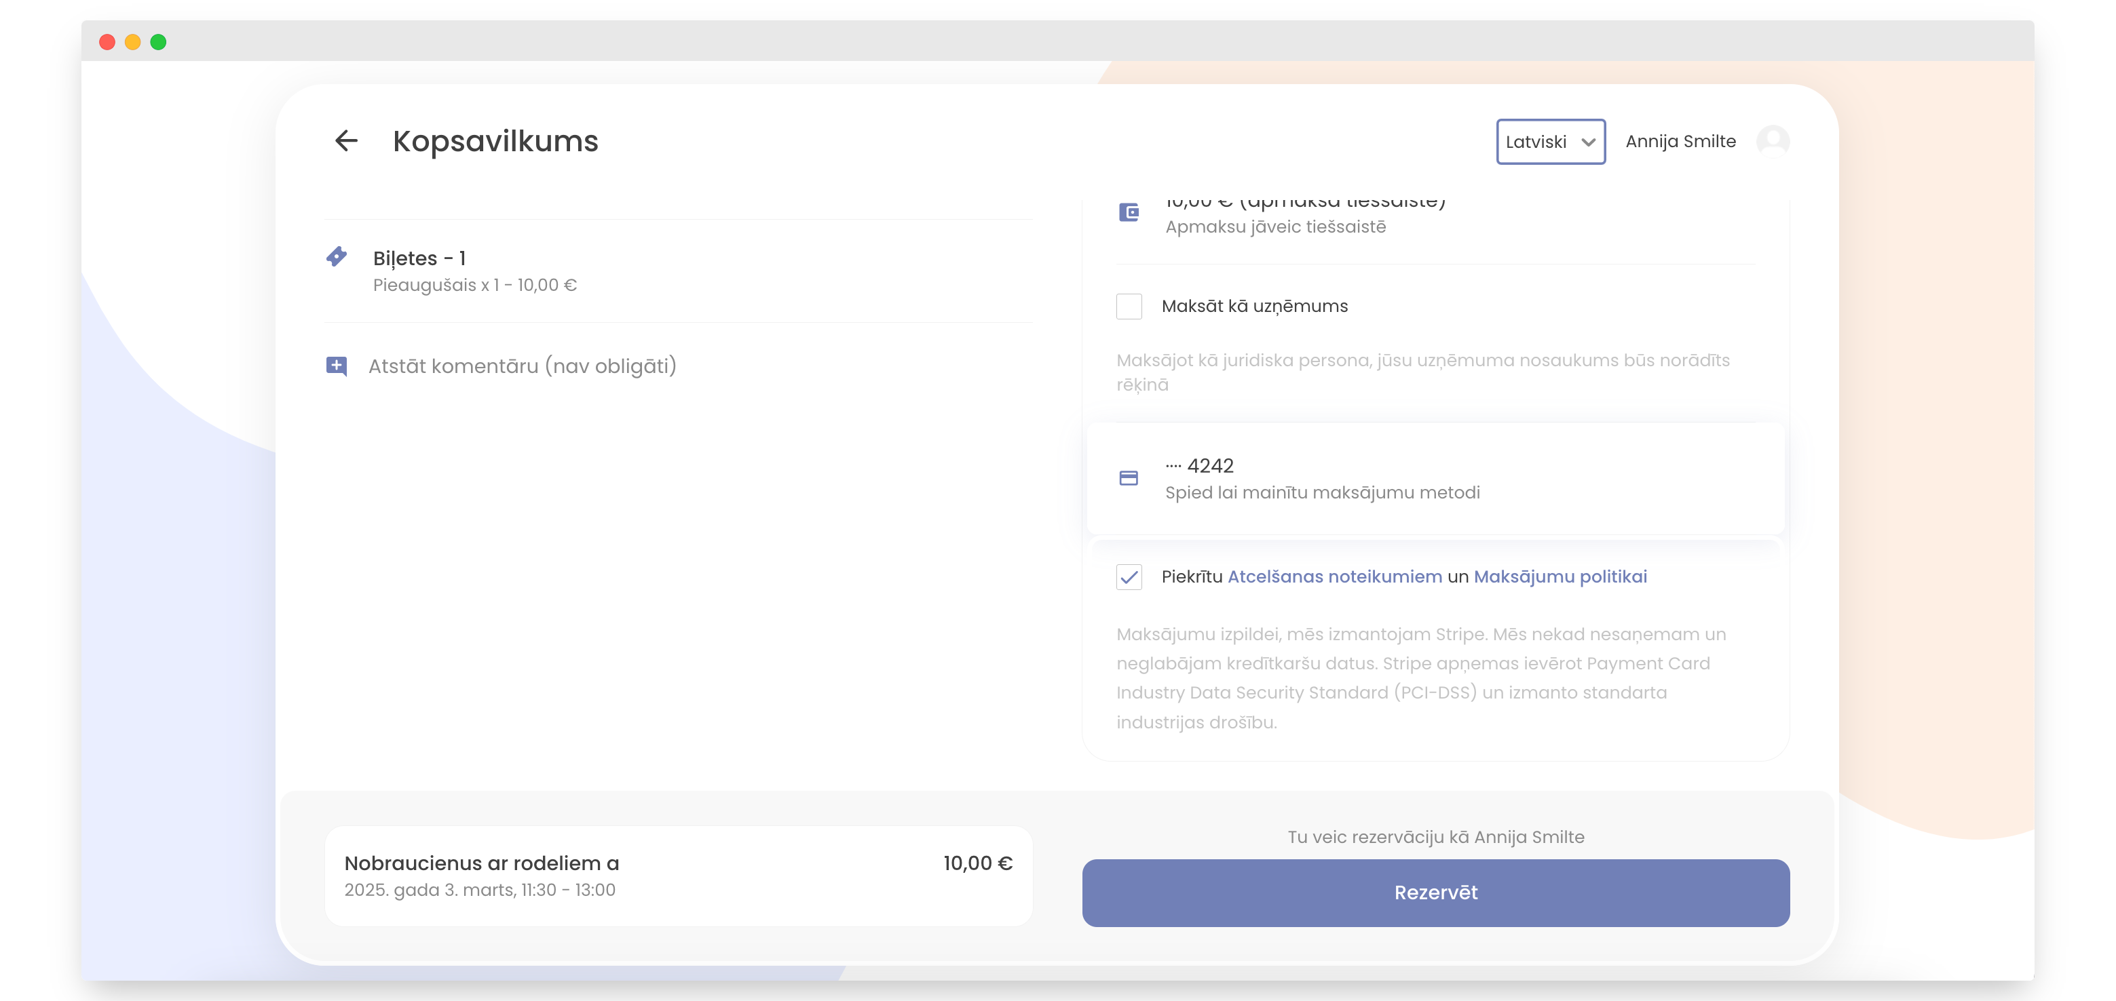The width and height of the screenshot is (2116, 1001).
Task: Click the Atstāt komentāru input field
Action: pyautogui.click(x=523, y=366)
